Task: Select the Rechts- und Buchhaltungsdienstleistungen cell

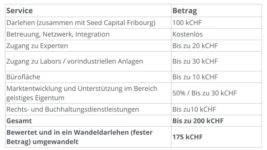Action: pos(72,109)
